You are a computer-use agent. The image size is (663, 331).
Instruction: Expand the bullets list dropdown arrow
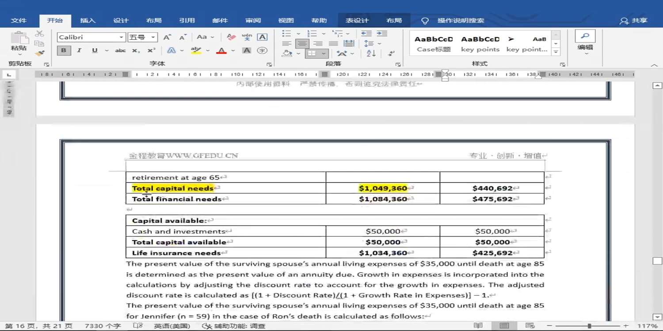[x=298, y=34]
